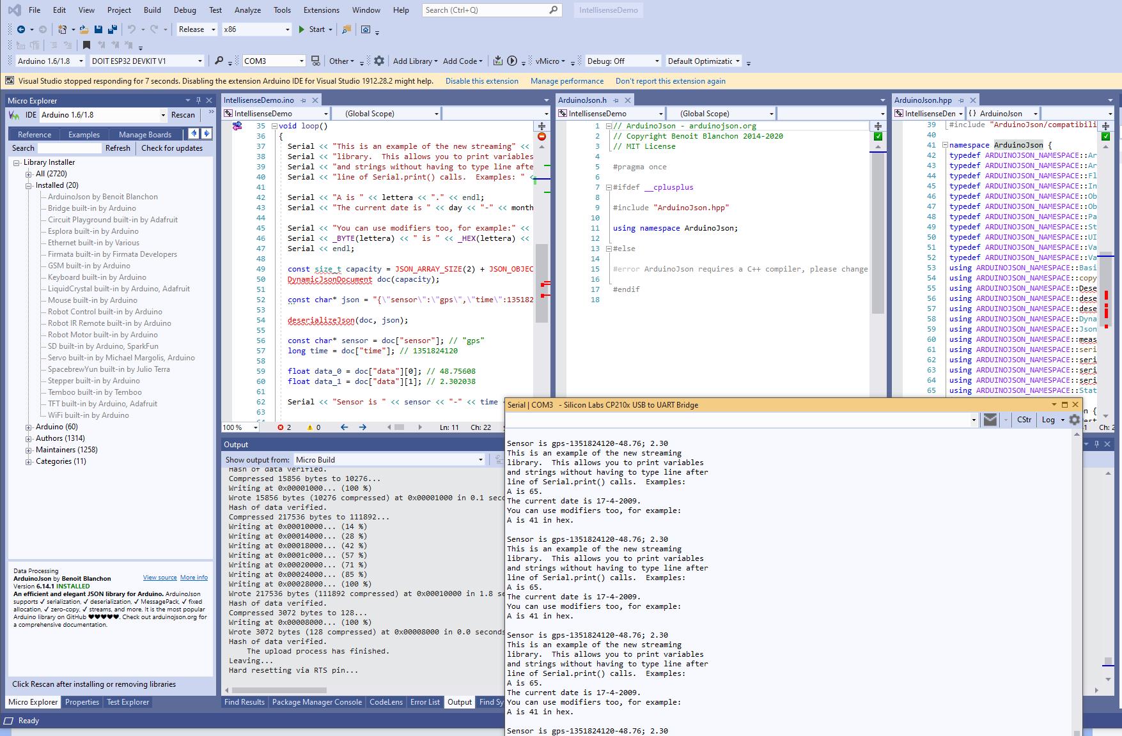Click the warning count indicator
This screenshot has height=736, width=1122.
314,427
